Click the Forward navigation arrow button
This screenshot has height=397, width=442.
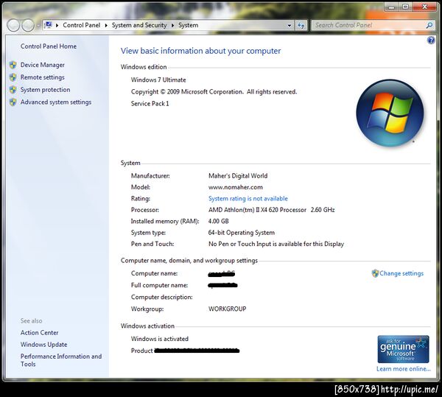click(28, 25)
